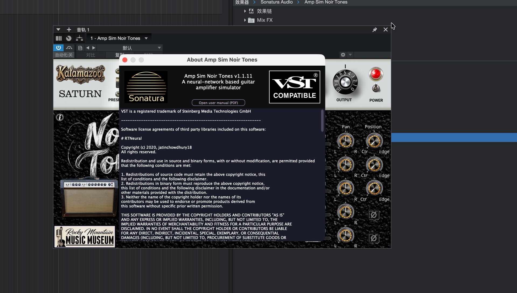Toggle the bottom phase invert button
Image resolution: width=517 pixels, height=293 pixels.
[373, 238]
